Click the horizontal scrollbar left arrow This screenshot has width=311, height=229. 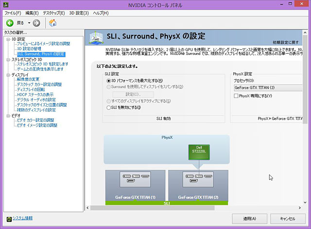(87, 208)
